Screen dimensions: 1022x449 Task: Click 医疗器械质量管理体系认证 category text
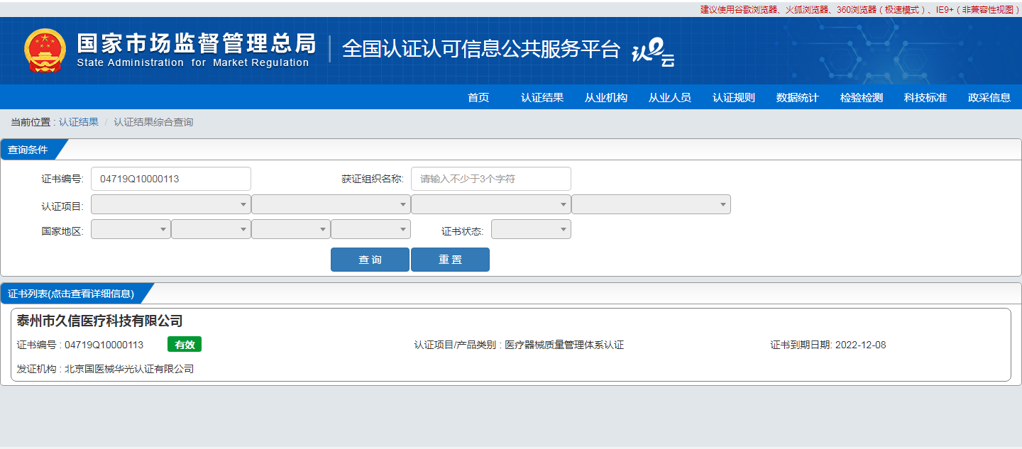point(564,345)
